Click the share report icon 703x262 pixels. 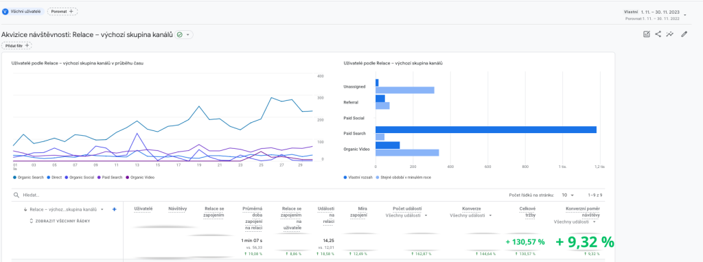[x=658, y=34]
